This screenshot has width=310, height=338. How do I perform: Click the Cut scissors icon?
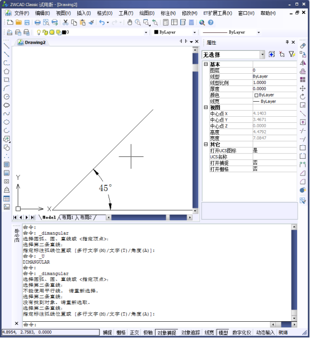(65, 22)
